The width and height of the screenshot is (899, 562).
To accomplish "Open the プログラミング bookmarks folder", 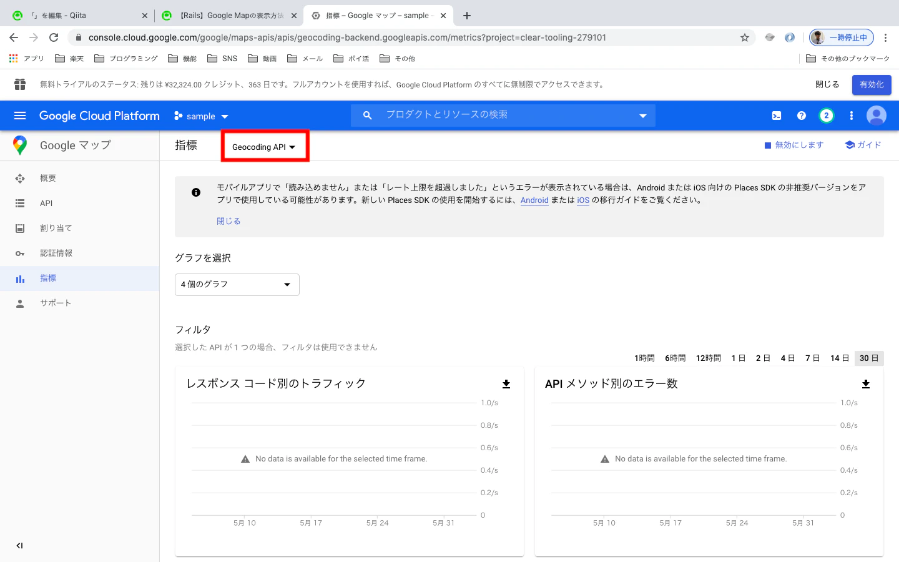I will [x=126, y=59].
